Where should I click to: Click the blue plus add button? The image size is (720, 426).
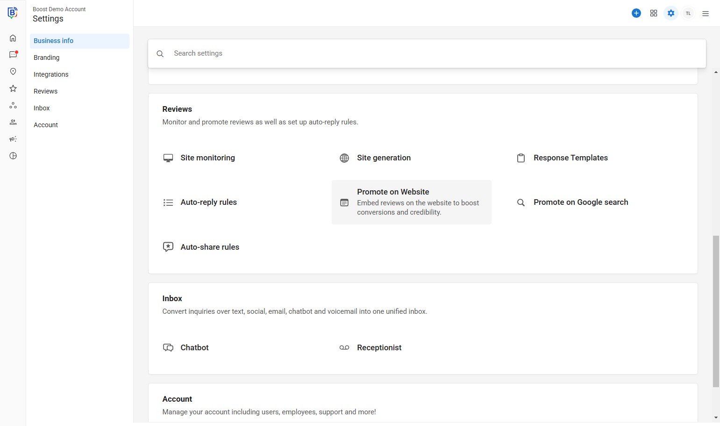tap(636, 13)
